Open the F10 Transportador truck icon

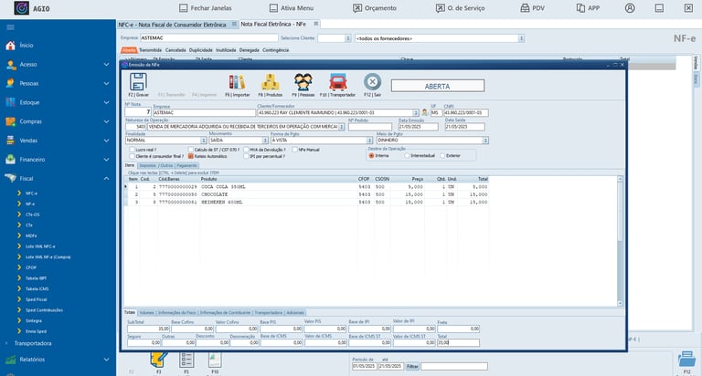[337, 82]
